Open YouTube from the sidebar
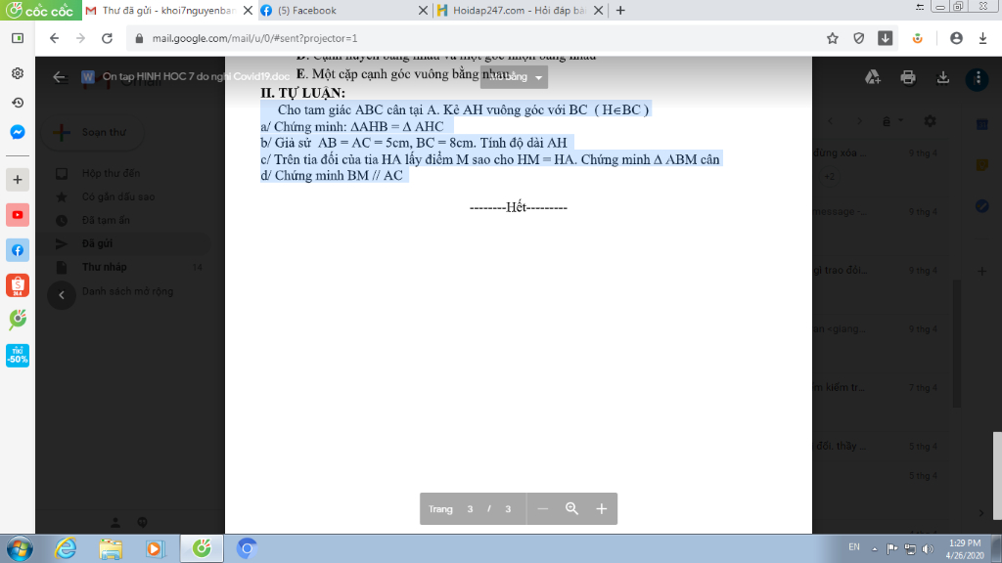Image resolution: width=1002 pixels, height=563 pixels. pos(18,215)
